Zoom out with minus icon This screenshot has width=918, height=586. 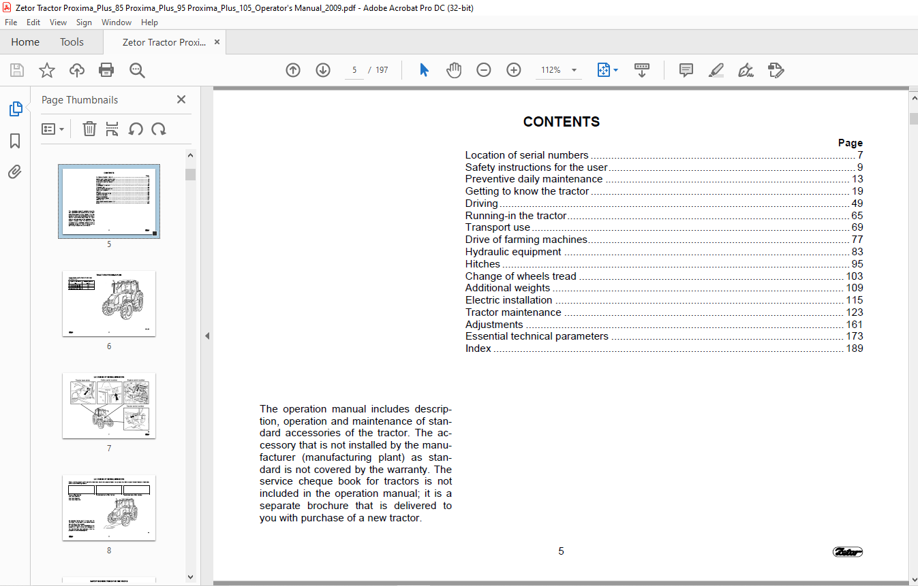(x=484, y=70)
